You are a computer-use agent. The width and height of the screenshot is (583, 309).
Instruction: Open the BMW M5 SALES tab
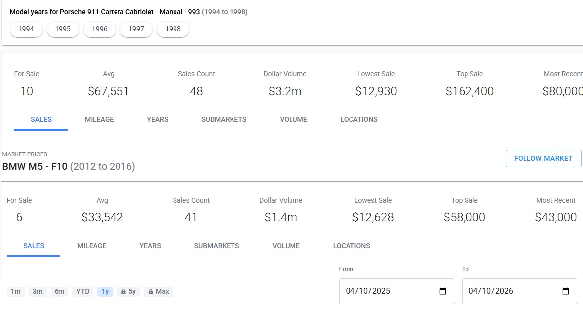coord(34,246)
